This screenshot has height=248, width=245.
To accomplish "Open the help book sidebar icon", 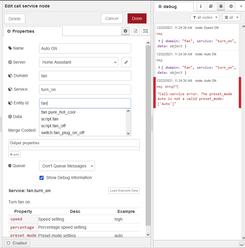I will (211, 6).
